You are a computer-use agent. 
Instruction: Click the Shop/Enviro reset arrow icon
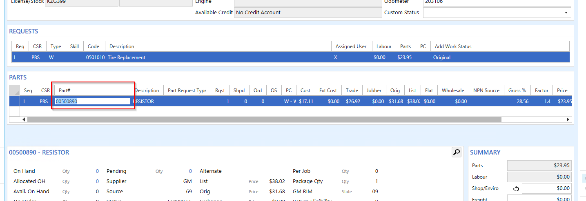[516, 188]
